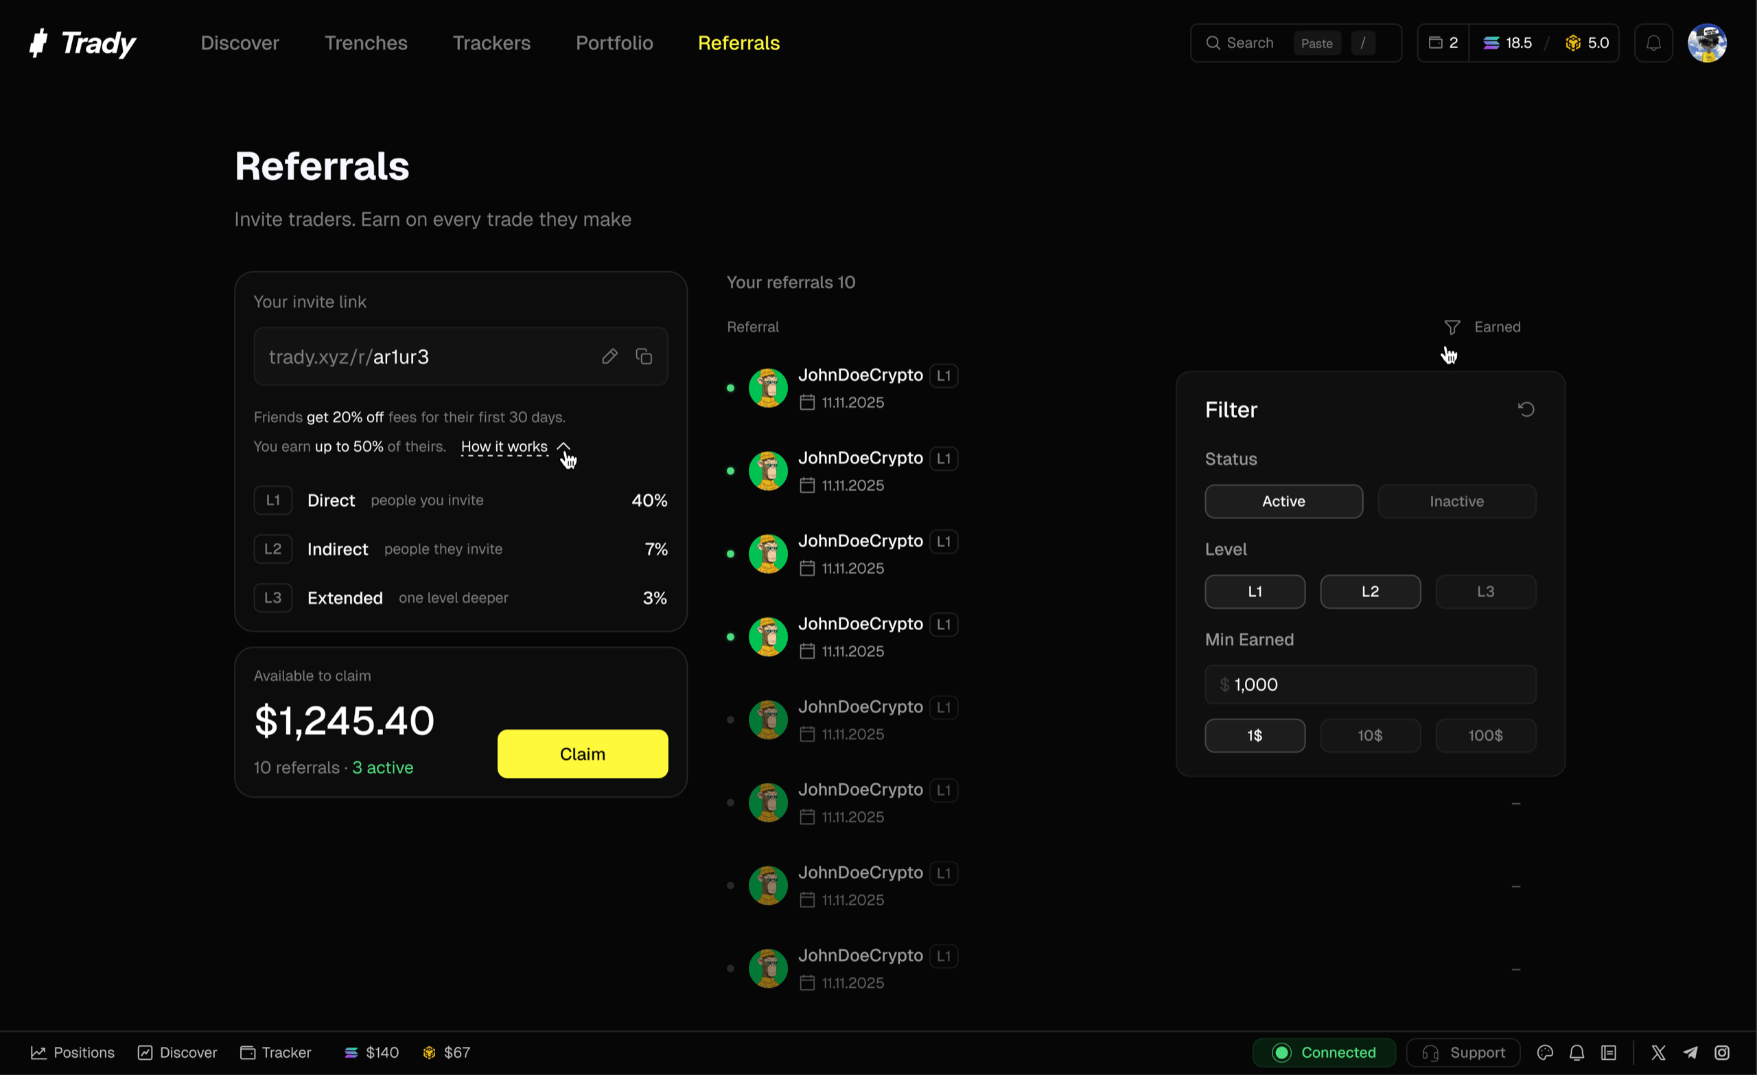Open Discover in the bottom bar

click(x=177, y=1052)
